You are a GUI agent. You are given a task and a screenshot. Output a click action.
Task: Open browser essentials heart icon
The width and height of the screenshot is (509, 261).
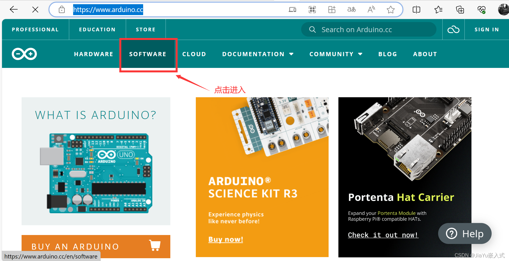tap(482, 10)
